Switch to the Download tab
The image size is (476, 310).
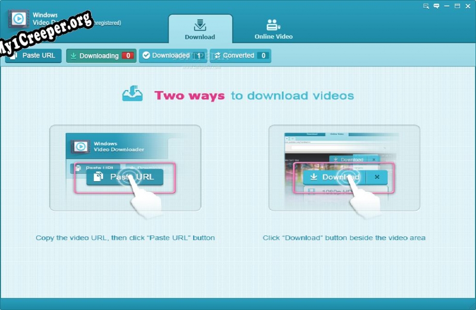click(200, 30)
